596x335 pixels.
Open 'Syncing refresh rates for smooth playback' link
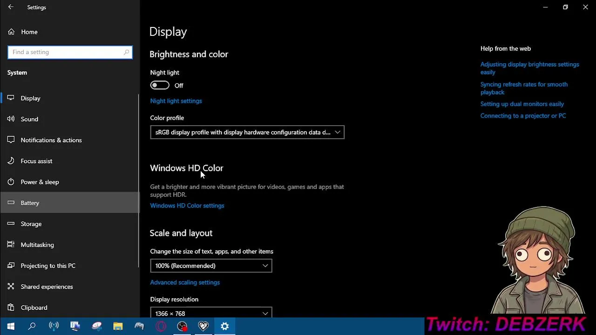[x=524, y=88]
